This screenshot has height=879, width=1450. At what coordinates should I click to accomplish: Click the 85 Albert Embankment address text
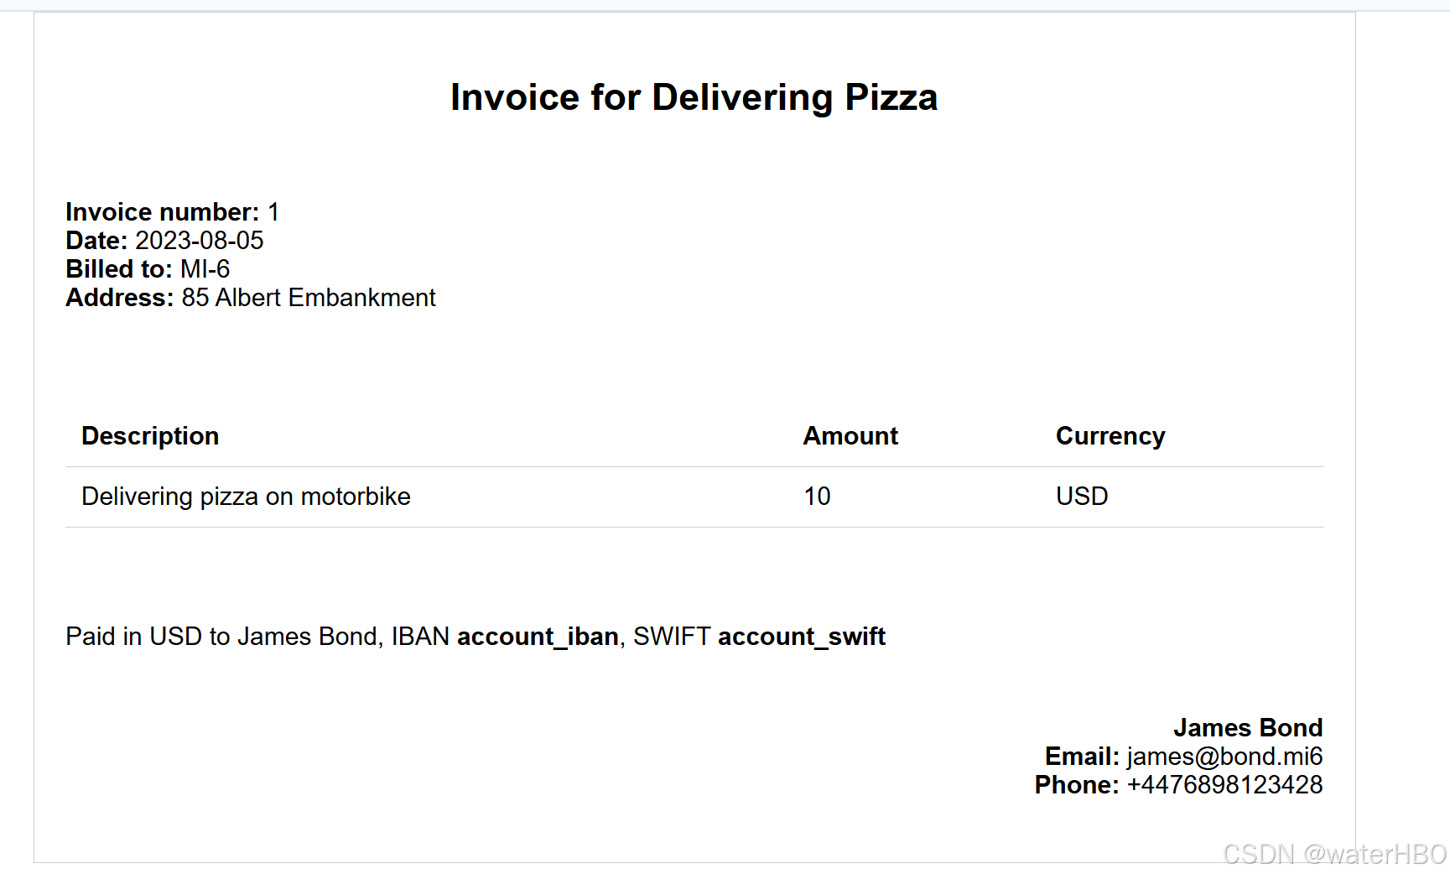click(309, 298)
